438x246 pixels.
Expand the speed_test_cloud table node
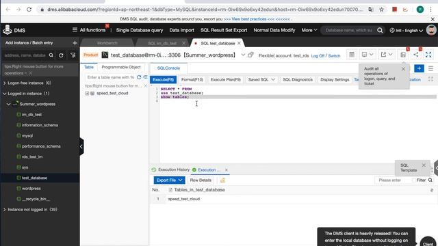(x=87, y=93)
